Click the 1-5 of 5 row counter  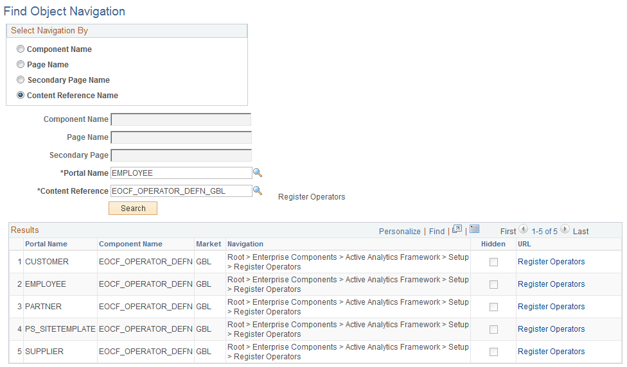tap(544, 231)
